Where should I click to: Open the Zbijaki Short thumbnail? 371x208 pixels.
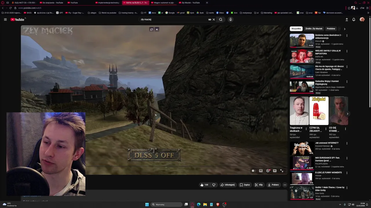pyautogui.click(x=319, y=111)
